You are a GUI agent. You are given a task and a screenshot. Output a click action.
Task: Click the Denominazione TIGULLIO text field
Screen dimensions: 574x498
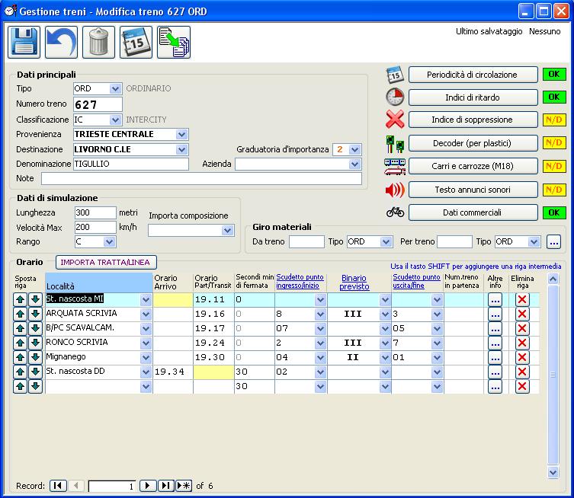click(131, 164)
